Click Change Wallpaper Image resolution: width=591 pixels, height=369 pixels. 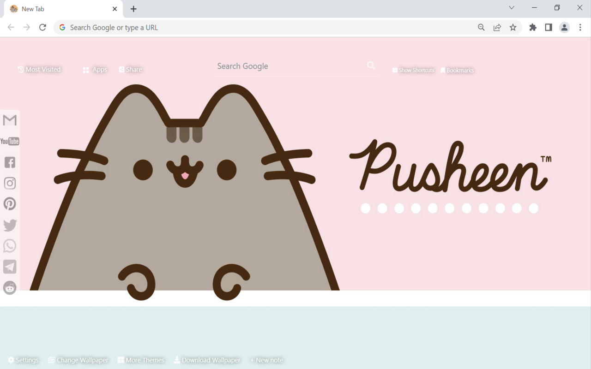tap(78, 360)
